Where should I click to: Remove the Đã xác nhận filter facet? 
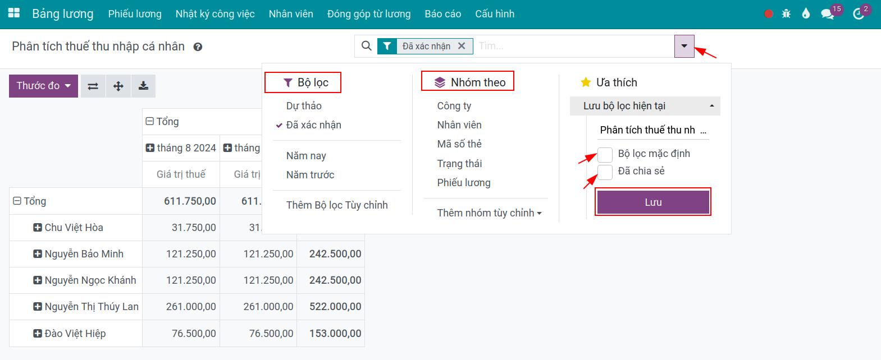[462, 46]
